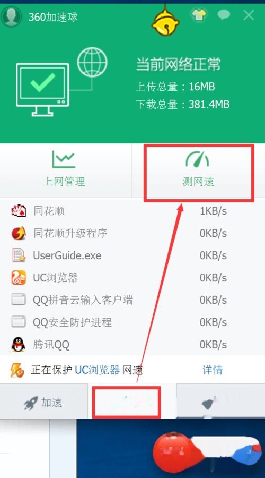265x478 pixels.
Task: Click the blue UC浏览器 link text
Action: [97, 370]
